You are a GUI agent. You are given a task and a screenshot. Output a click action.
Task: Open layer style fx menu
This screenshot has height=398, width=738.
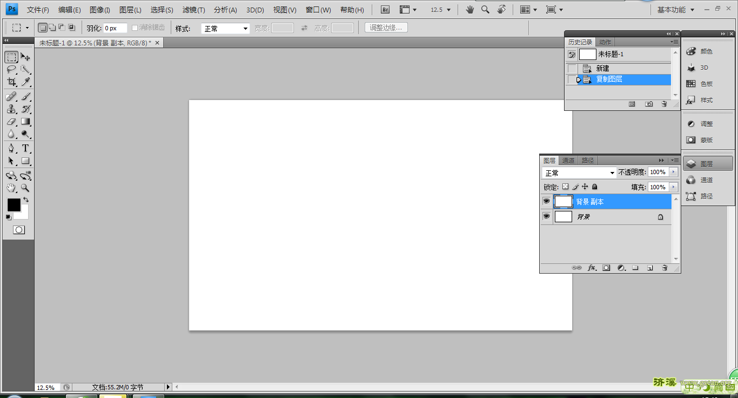(x=592, y=268)
